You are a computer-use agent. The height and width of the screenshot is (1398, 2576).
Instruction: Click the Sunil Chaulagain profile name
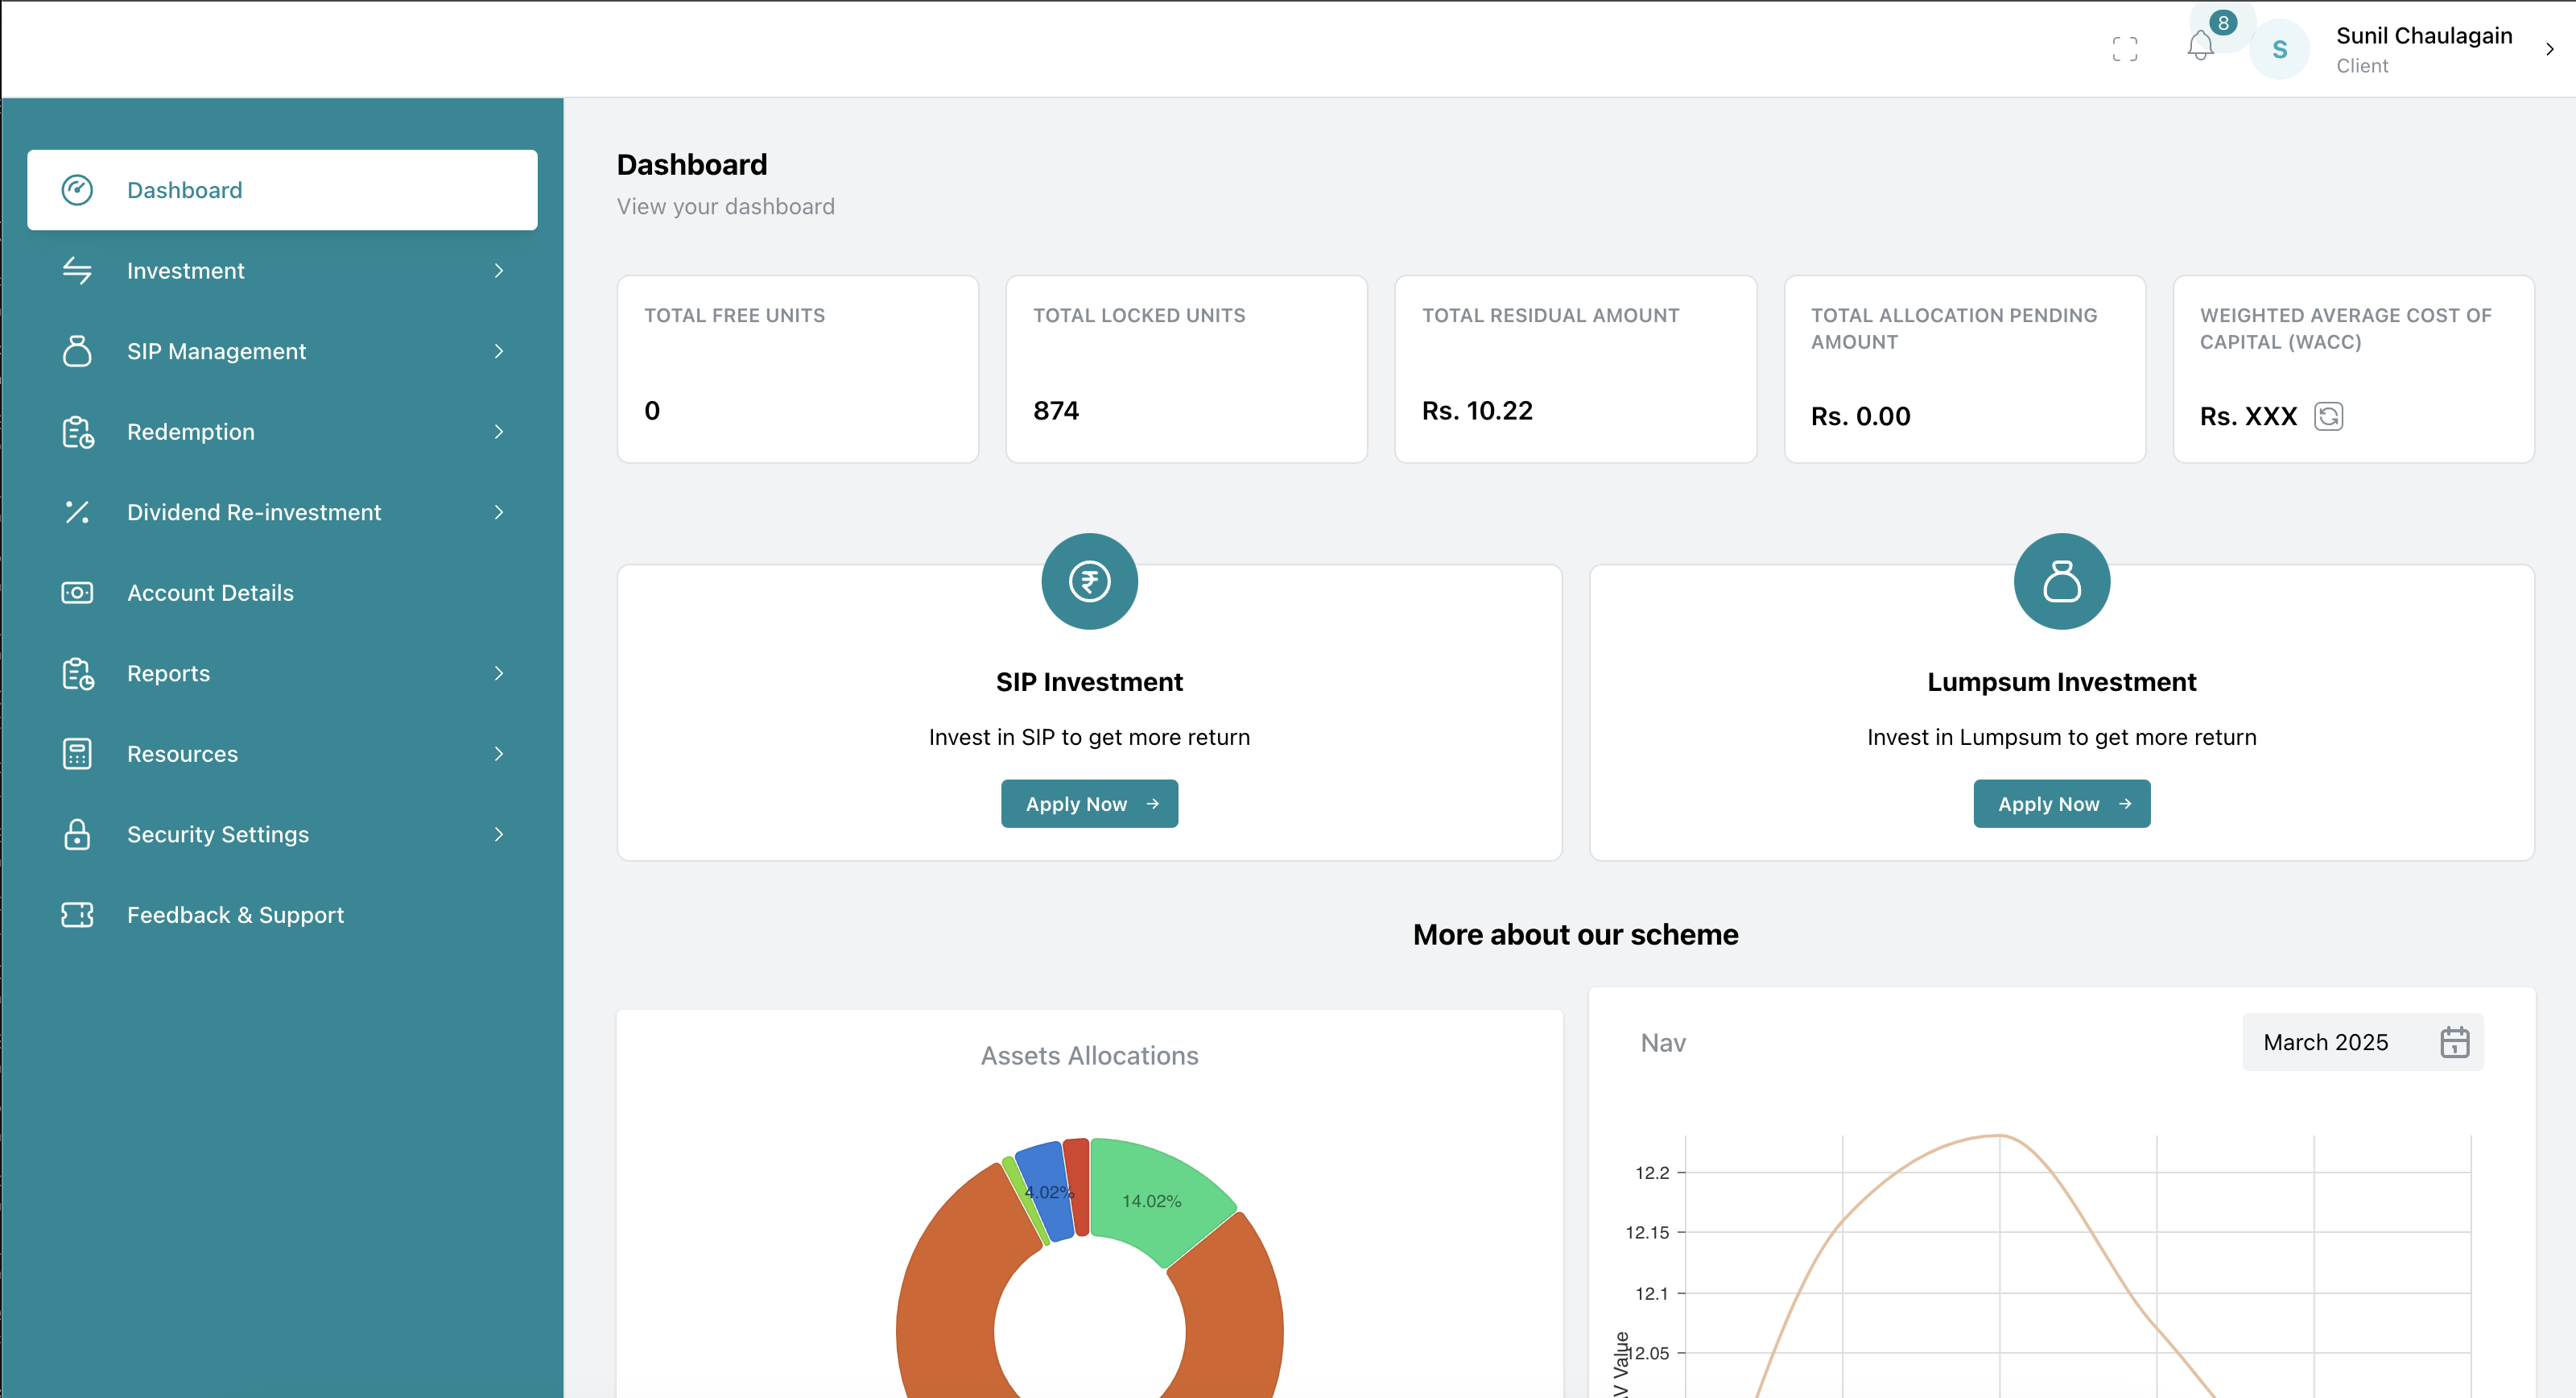pyautogui.click(x=2424, y=36)
